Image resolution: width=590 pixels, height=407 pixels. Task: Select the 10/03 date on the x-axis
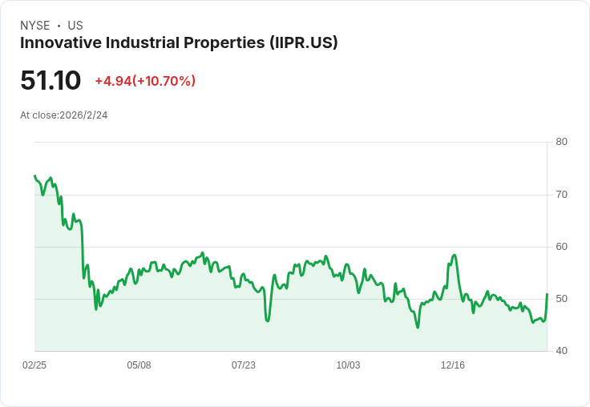click(348, 365)
